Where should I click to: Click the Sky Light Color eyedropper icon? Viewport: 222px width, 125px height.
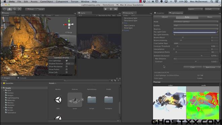tap(217, 32)
